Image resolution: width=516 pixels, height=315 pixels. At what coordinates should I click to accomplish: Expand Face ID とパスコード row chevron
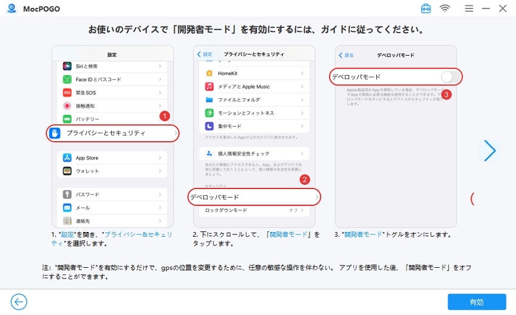click(x=160, y=79)
